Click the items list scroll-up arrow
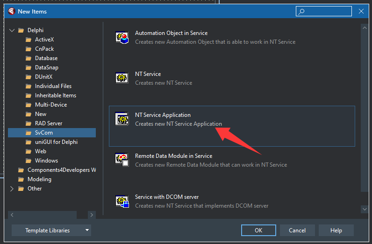372x244 pixels. click(365, 27)
